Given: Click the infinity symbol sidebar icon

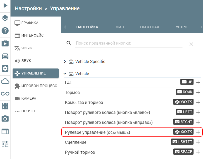Looking at the screenshot, I should coord(5,94).
